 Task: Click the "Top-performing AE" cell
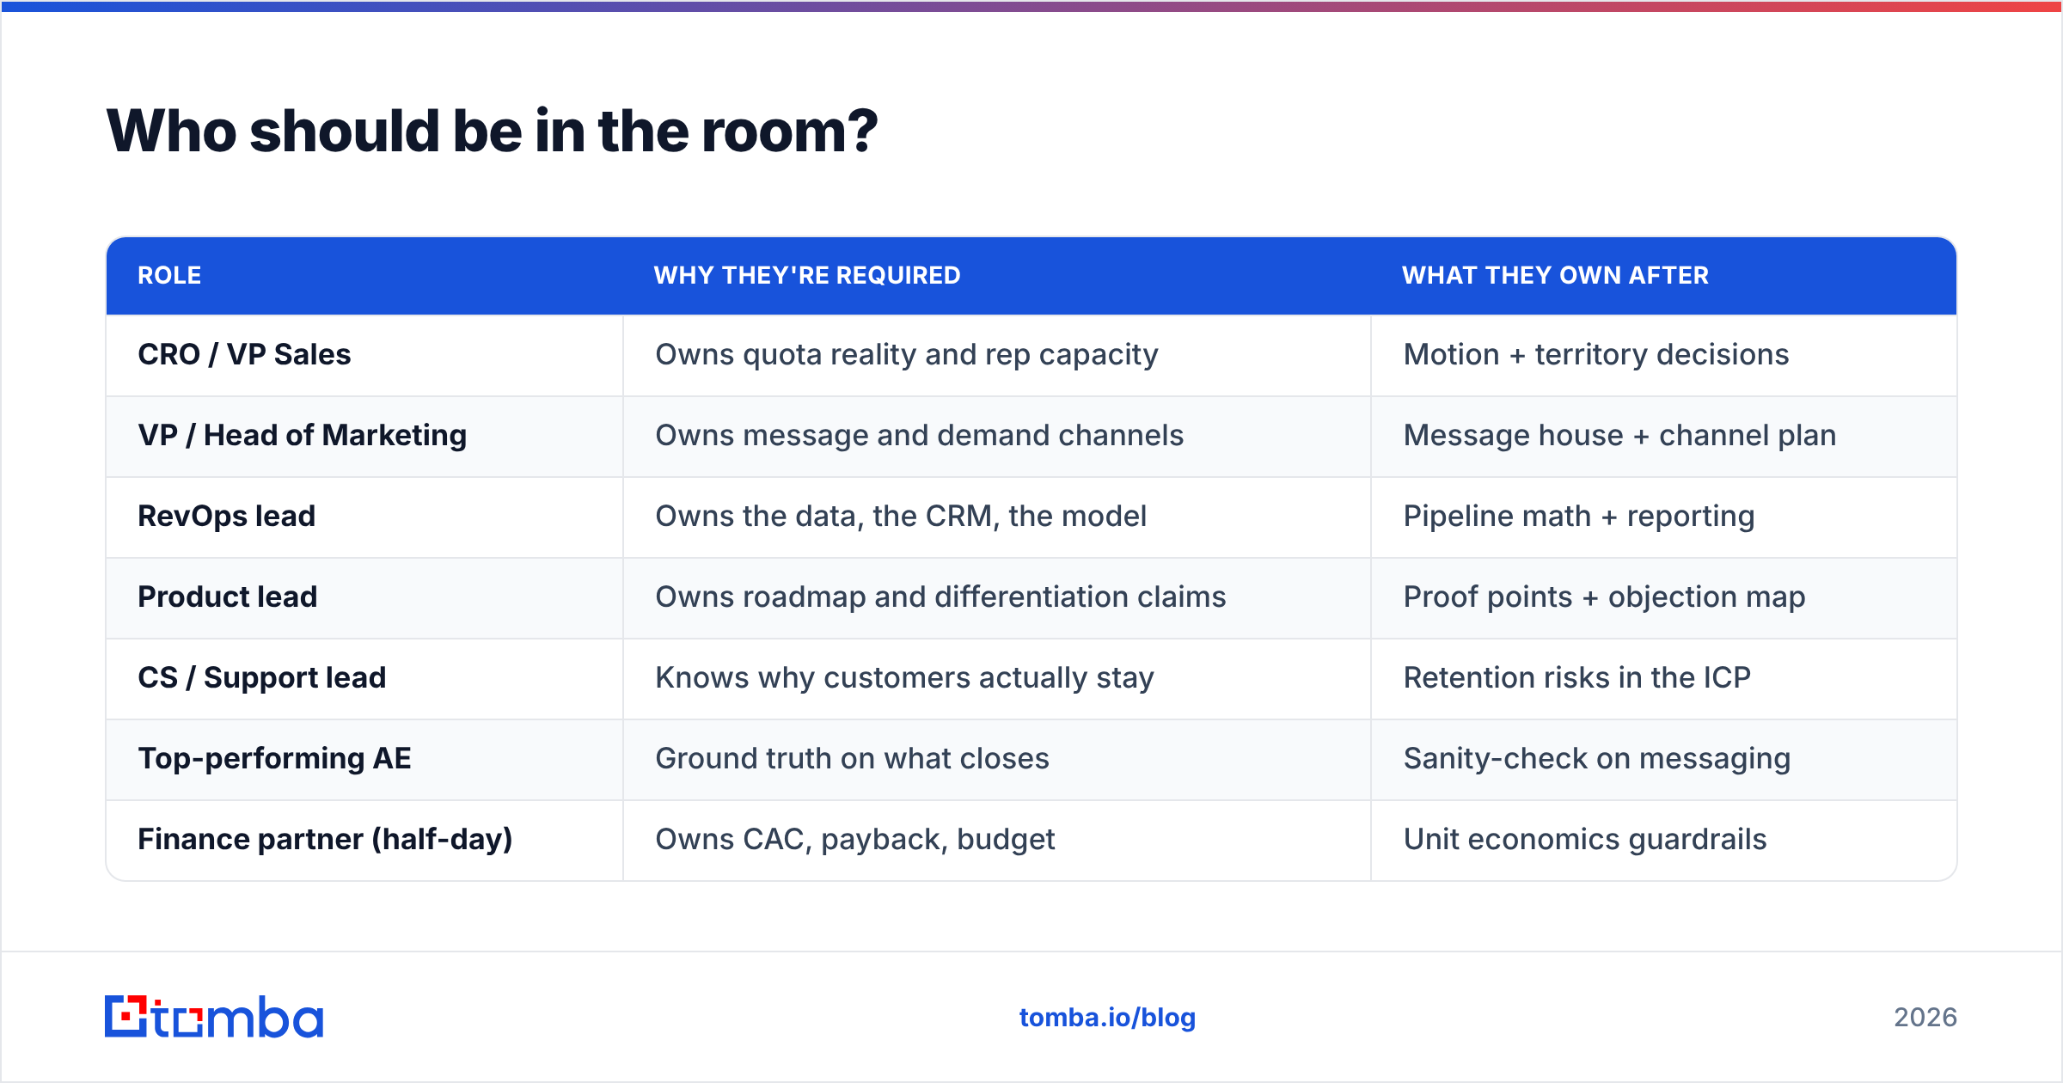click(x=364, y=759)
